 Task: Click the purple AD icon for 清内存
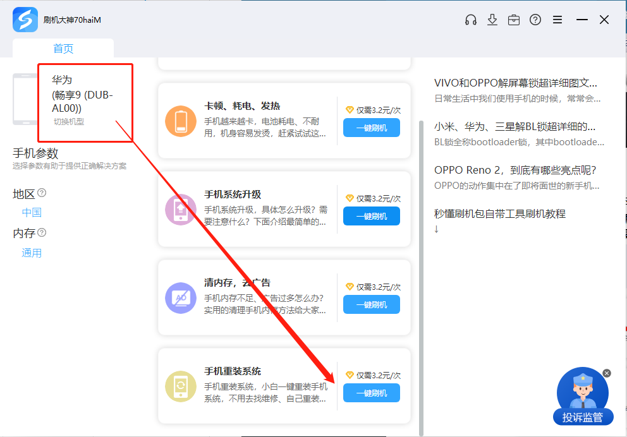coord(181,298)
